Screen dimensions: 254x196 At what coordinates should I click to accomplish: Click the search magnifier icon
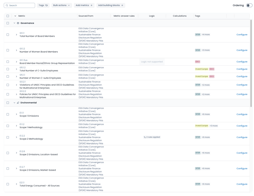(x=7, y=5)
